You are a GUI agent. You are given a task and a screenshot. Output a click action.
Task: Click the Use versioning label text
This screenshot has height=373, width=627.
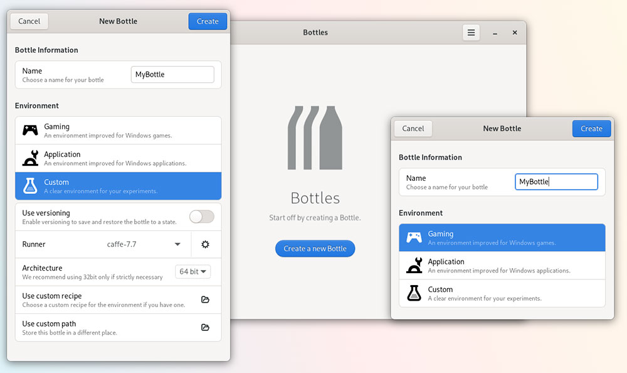point(46,213)
